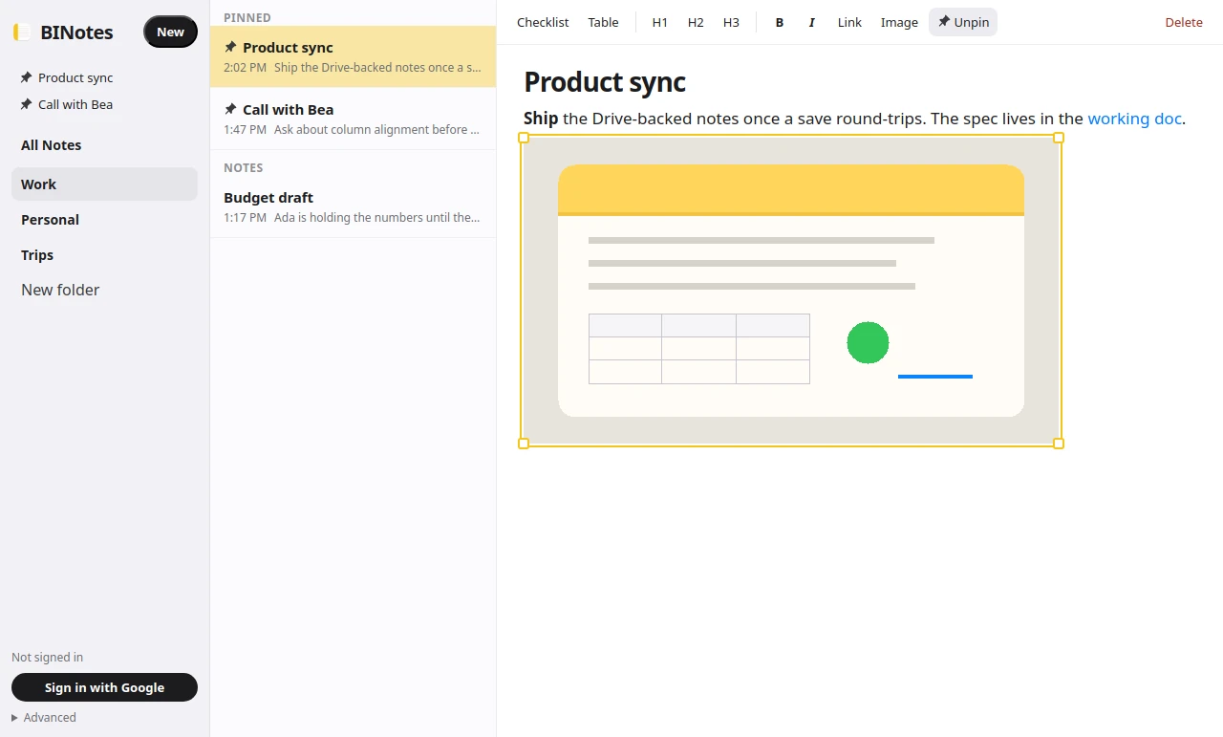Click the bold word Ship in note body
Viewport: 1223px width, 737px height.
tap(541, 119)
